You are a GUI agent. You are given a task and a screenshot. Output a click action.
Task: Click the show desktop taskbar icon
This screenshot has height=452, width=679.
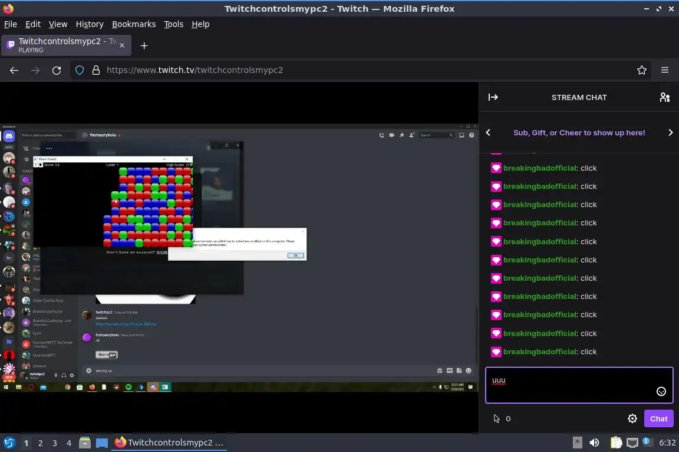pos(102,443)
